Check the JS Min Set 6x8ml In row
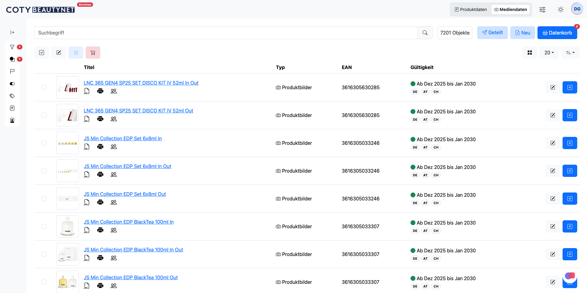 44,143
